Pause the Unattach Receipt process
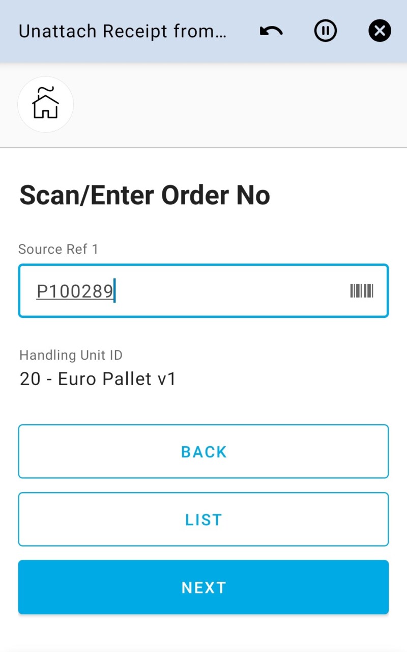The image size is (407, 652). click(x=326, y=32)
